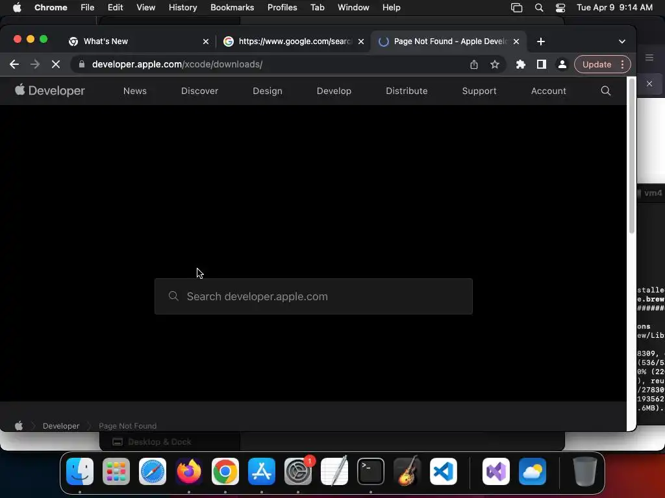Bookmark this page with the star icon

(x=494, y=64)
